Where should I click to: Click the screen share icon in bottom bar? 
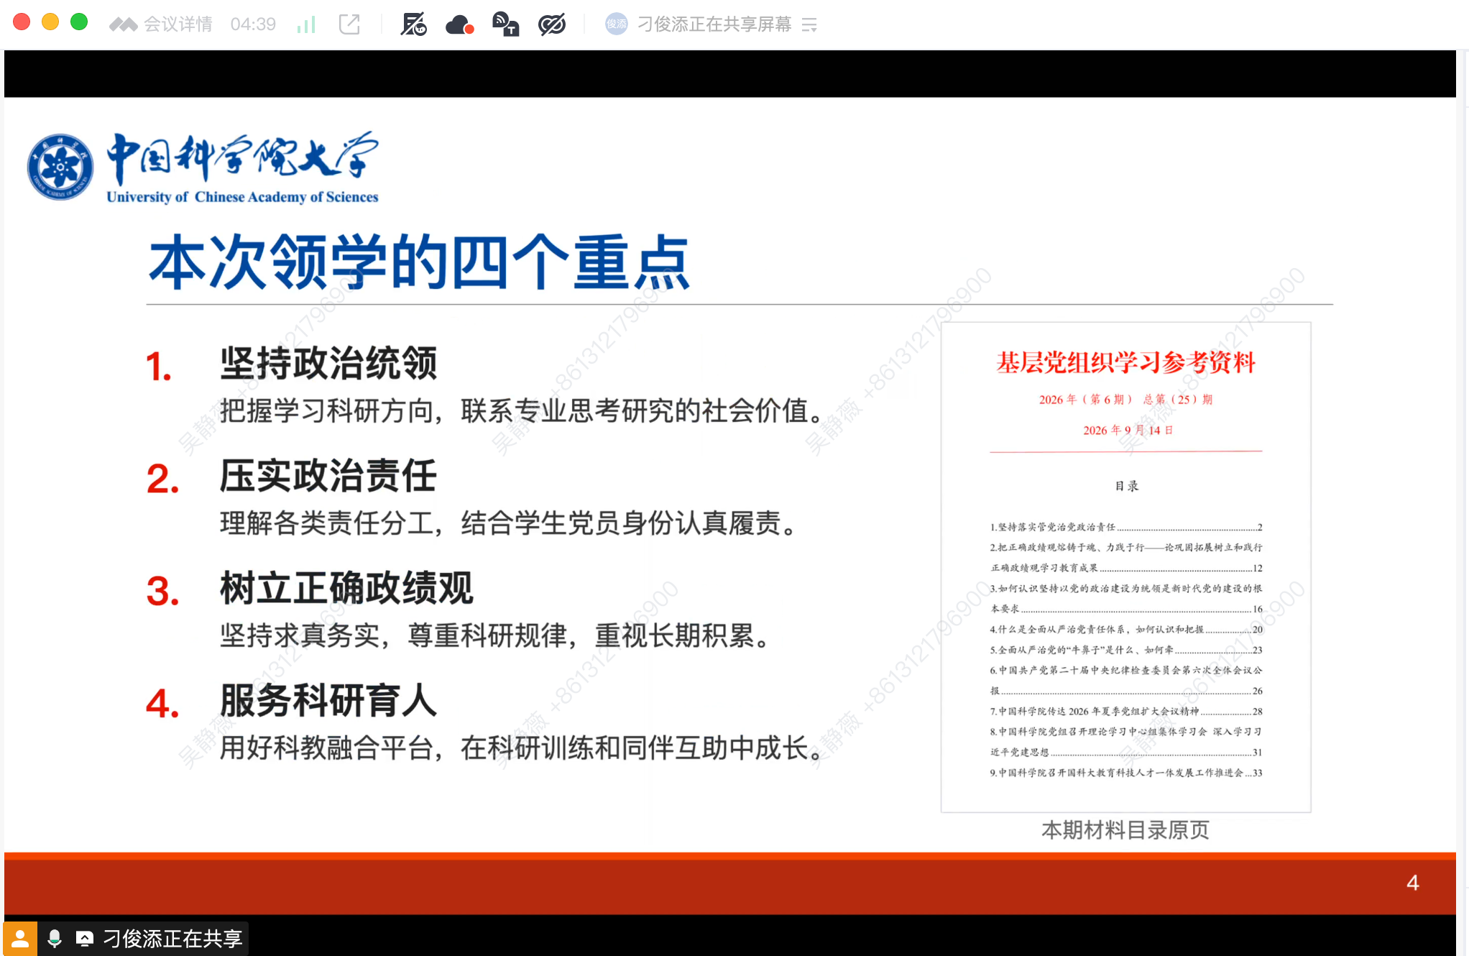click(85, 938)
